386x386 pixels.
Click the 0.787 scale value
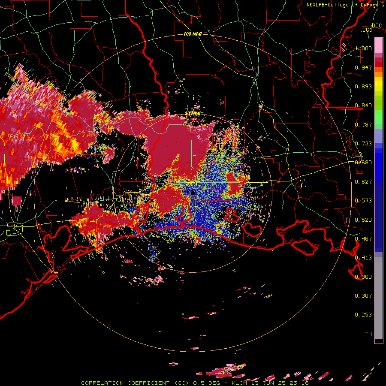[363, 124]
